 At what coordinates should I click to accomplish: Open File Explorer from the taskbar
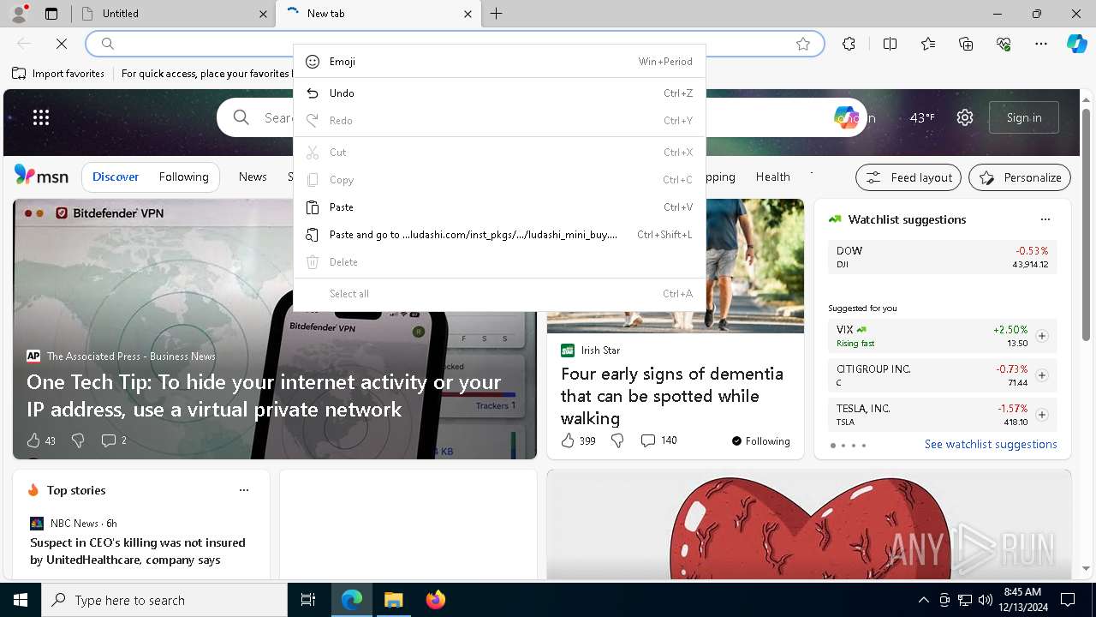point(393,600)
